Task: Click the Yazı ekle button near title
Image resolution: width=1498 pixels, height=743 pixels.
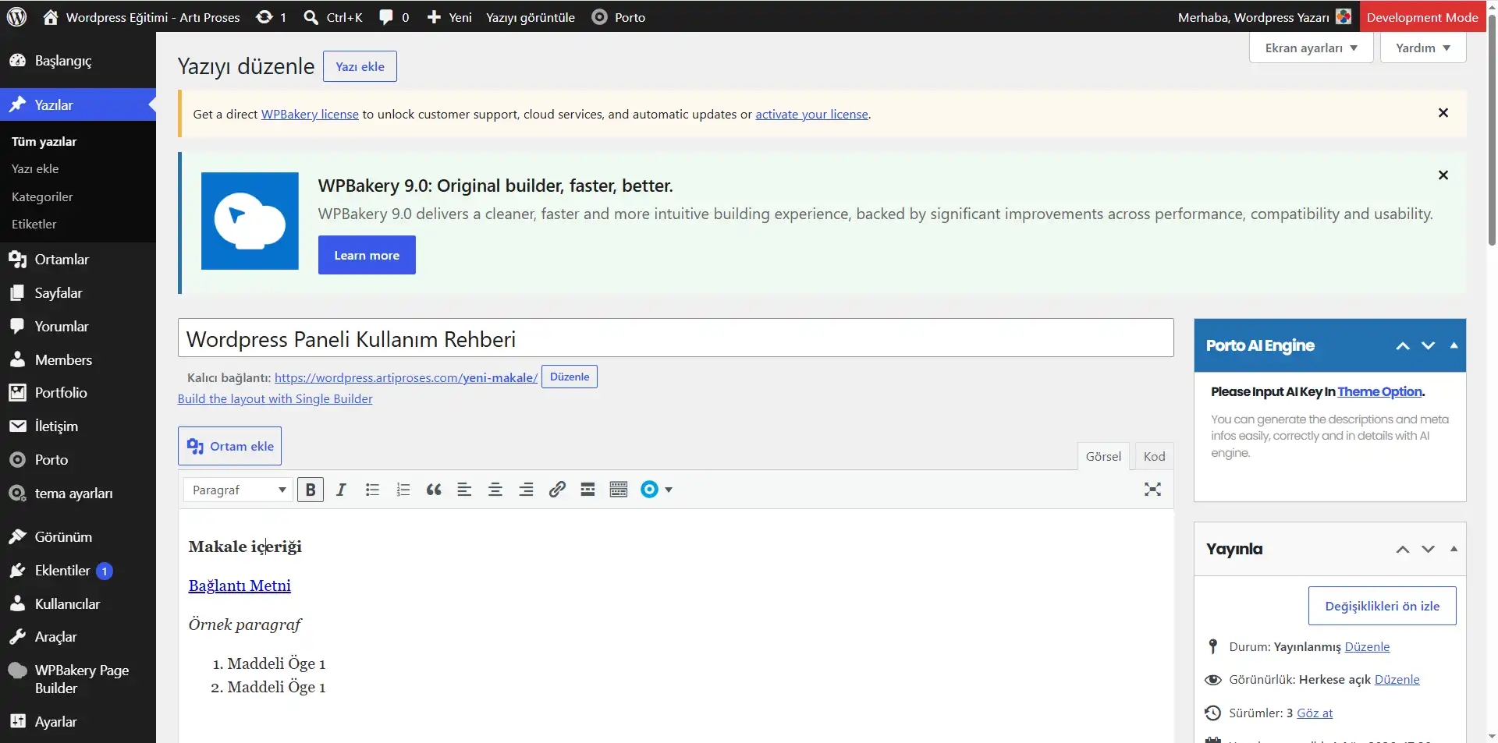Action: click(360, 66)
